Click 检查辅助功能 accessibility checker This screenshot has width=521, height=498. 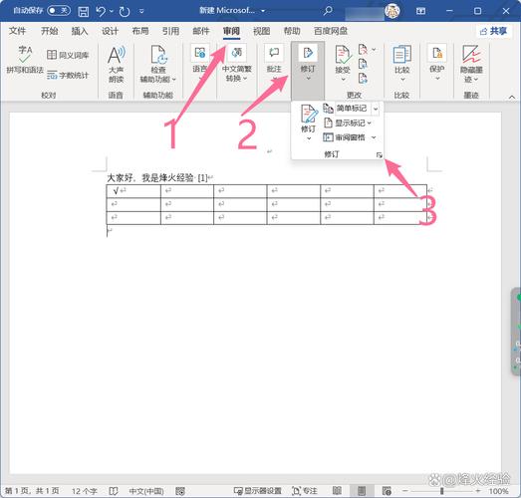[x=157, y=64]
